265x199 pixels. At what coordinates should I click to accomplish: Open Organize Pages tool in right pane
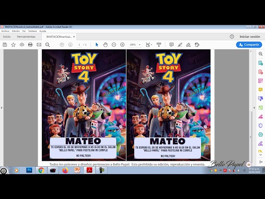pyautogui.click(x=260, y=81)
